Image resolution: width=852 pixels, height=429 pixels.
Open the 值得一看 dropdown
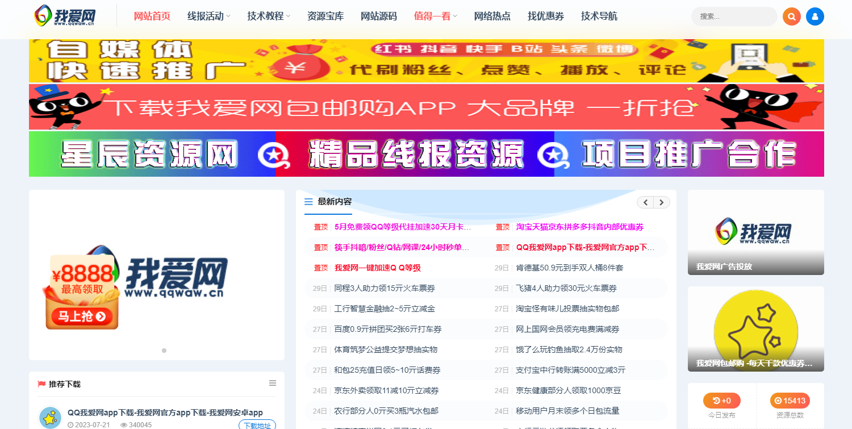tap(434, 16)
